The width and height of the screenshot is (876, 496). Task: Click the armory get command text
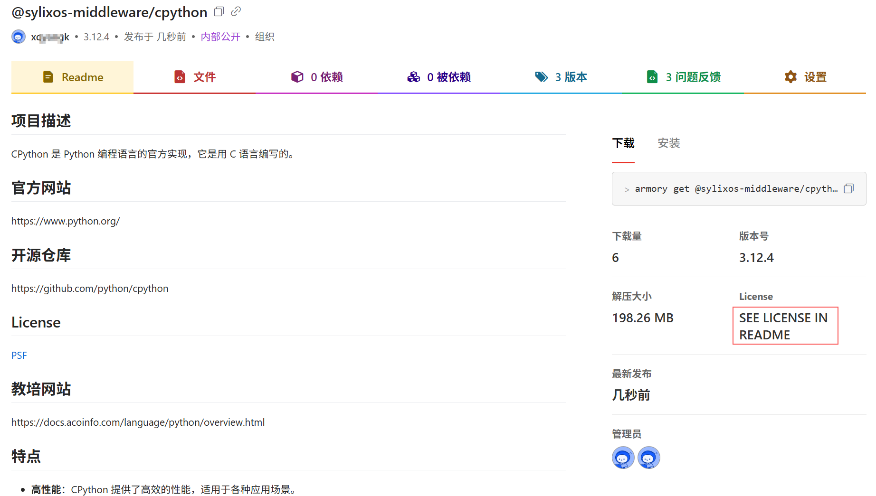(x=736, y=189)
